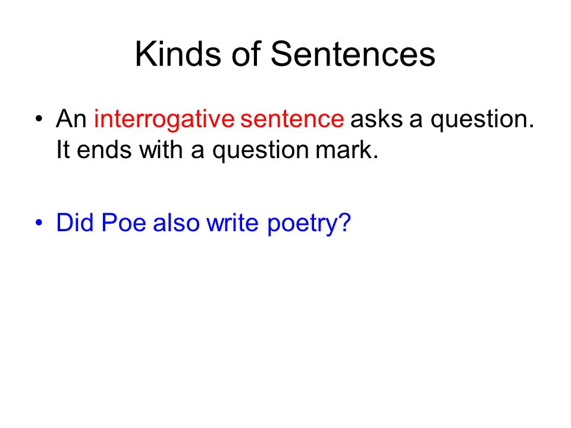571x428 pixels.
Task: Click the word "Sentences" in the slide title
Action: point(353,54)
